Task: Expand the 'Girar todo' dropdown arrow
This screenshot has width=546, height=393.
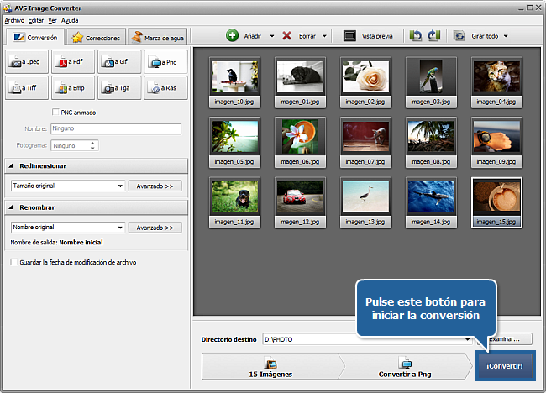Action: click(506, 37)
